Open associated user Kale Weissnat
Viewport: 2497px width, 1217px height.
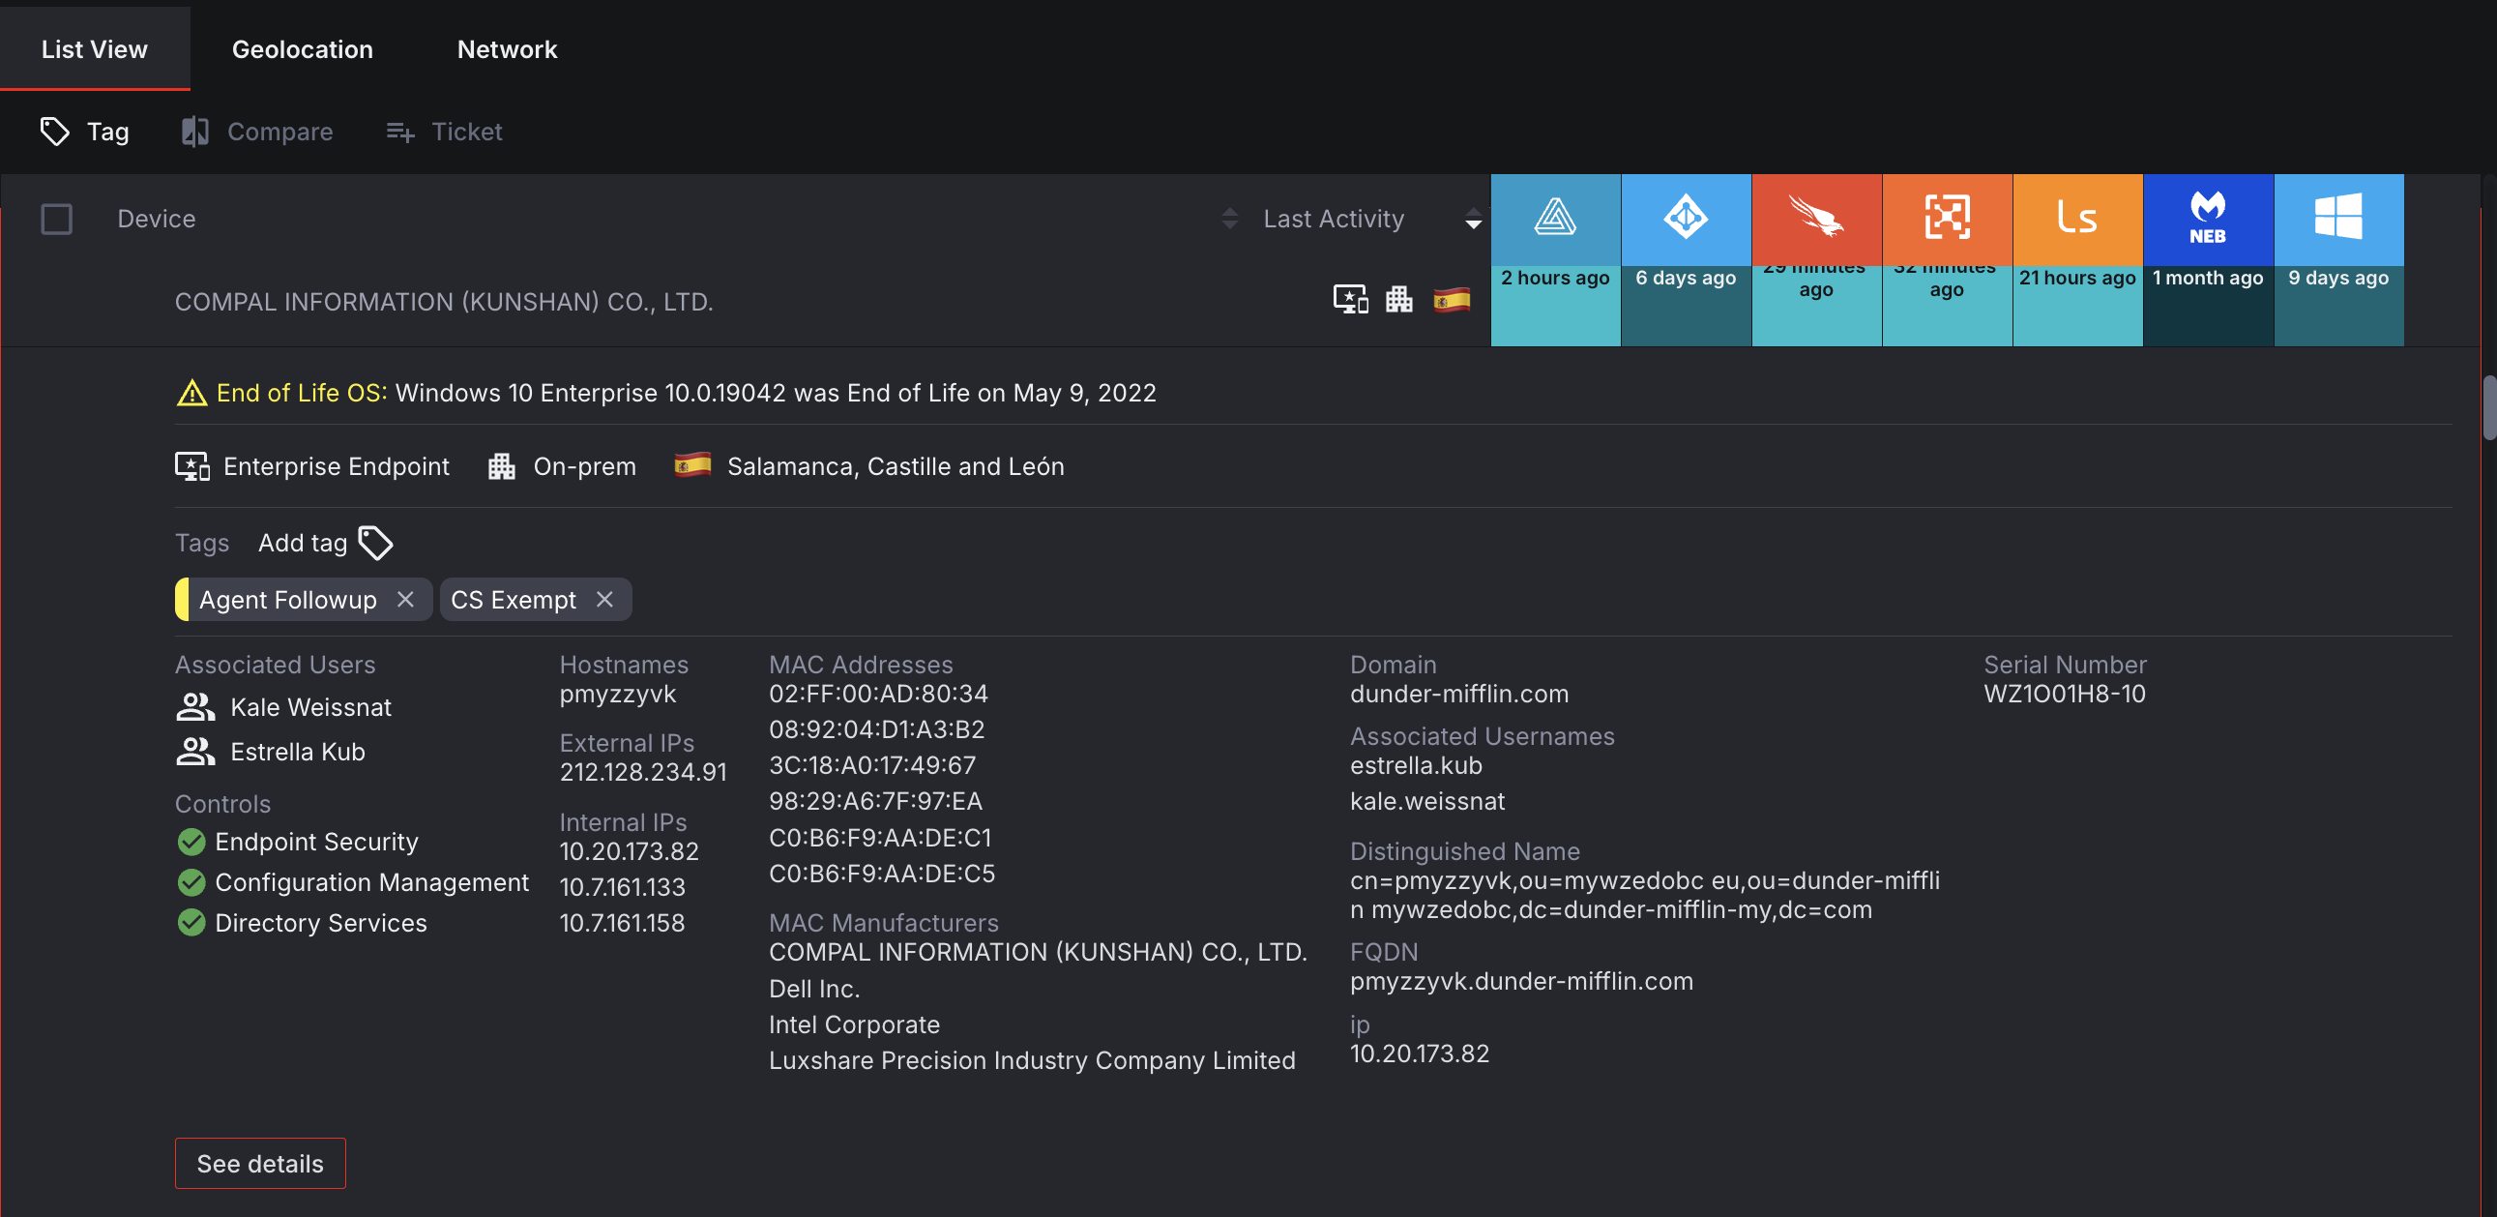(x=311, y=707)
